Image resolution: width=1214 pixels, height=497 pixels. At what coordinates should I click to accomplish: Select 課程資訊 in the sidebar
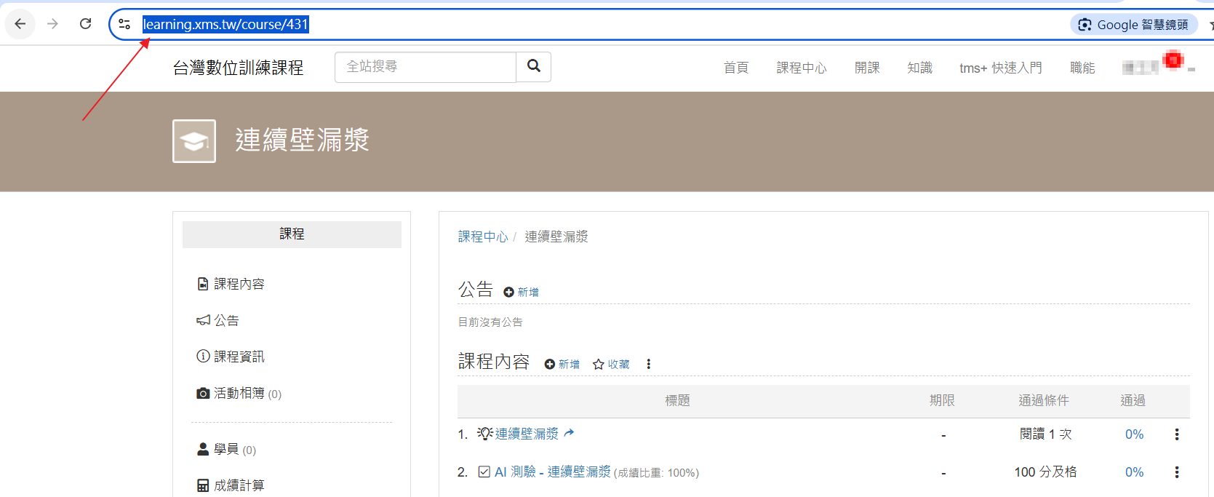[231, 357]
